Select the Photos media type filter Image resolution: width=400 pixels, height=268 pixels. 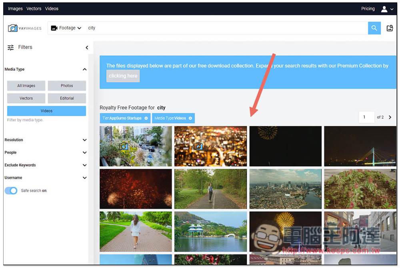[67, 86]
